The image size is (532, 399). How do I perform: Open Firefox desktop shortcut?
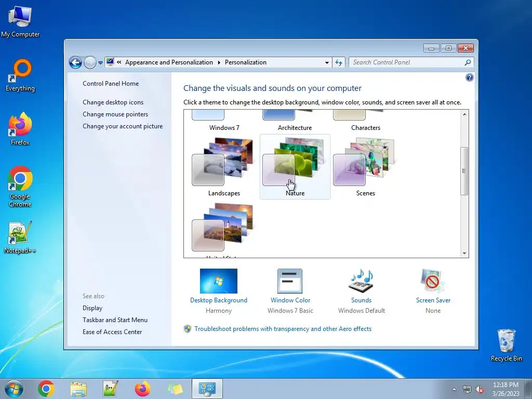(x=20, y=129)
